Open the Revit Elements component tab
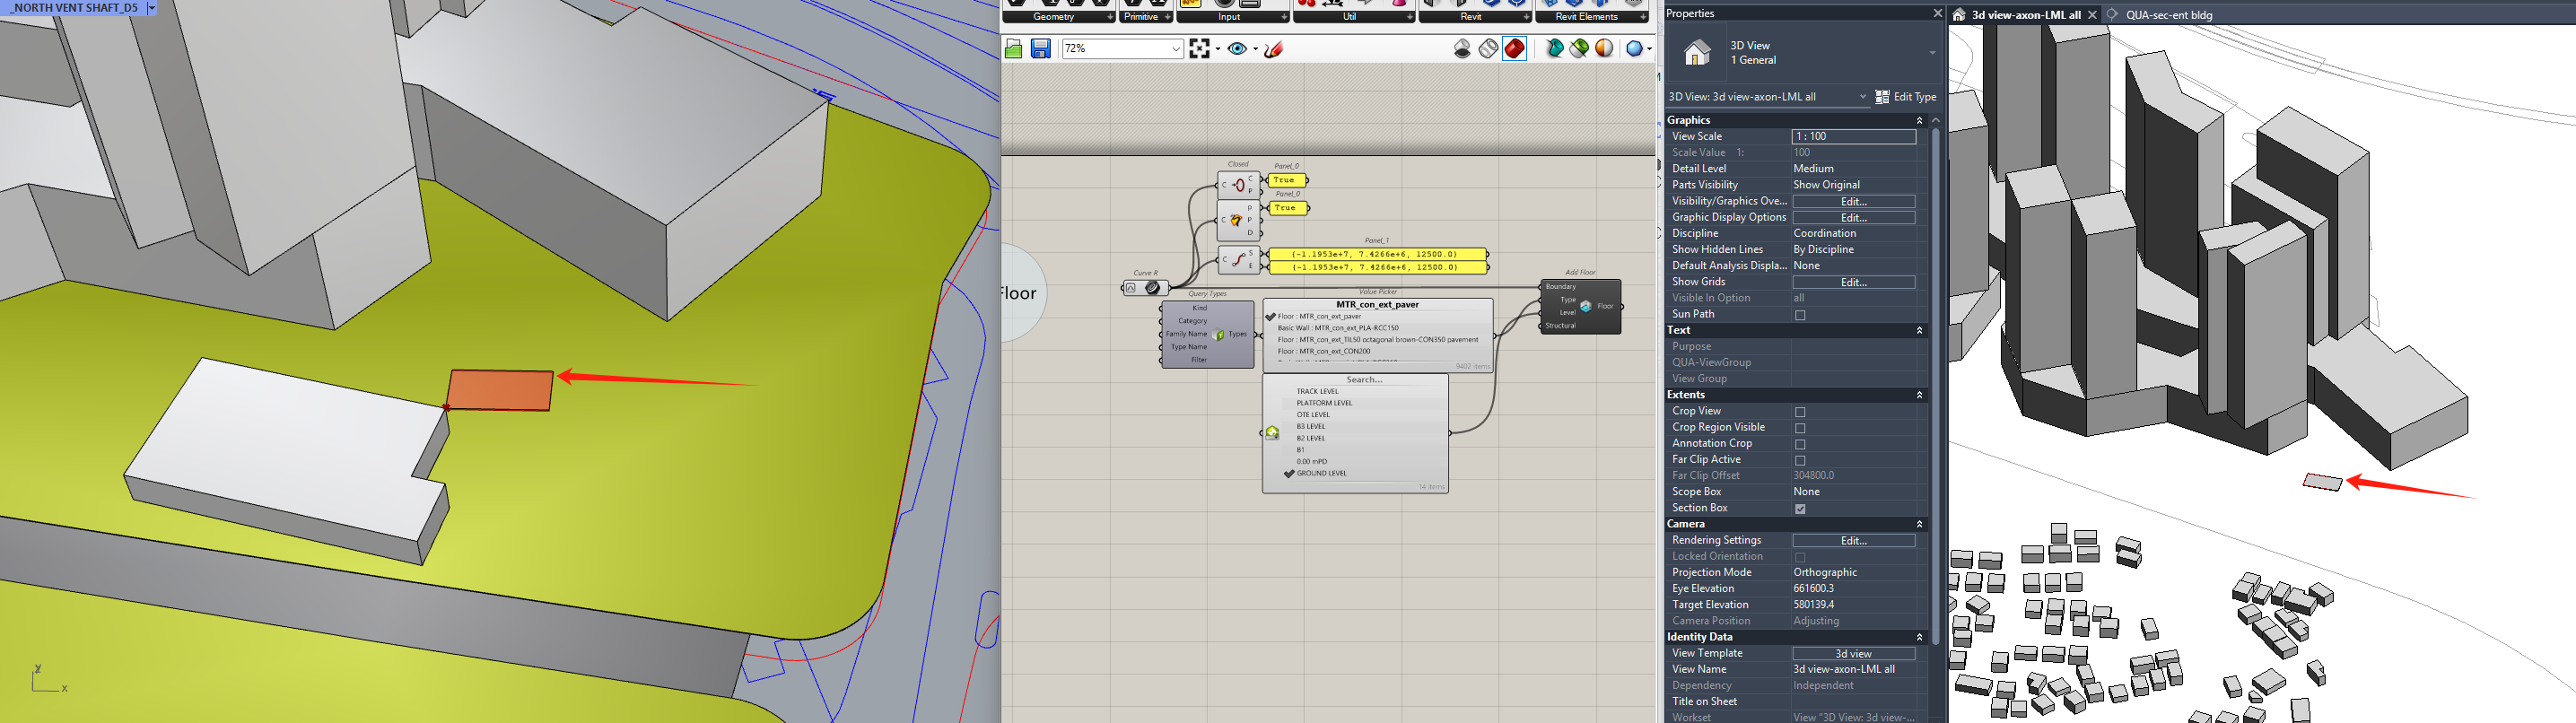Image resolution: width=2576 pixels, height=723 pixels. point(1585,17)
